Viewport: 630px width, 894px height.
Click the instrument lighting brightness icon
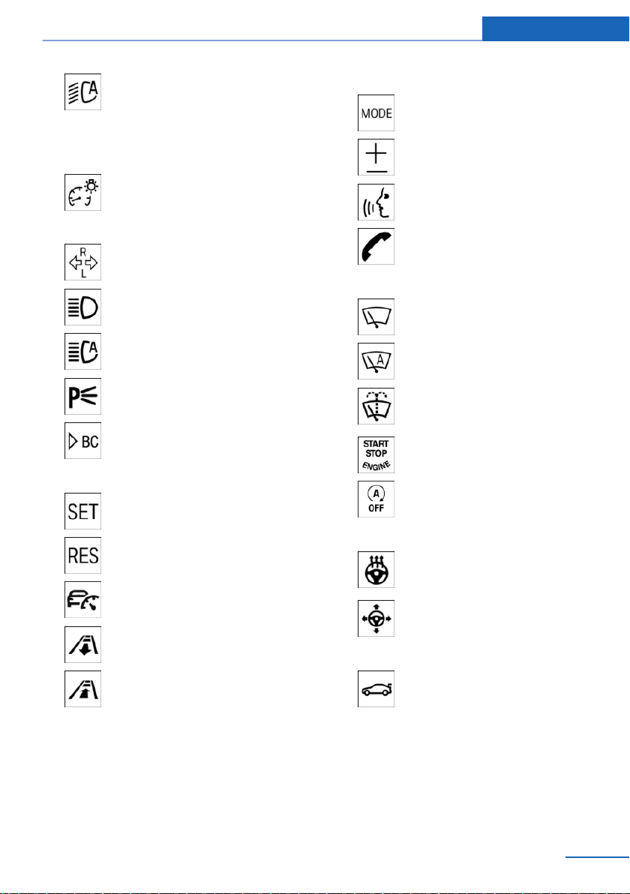(82, 193)
